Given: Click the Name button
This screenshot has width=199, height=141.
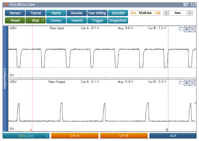Looking at the screenshot, I should click(56, 13).
